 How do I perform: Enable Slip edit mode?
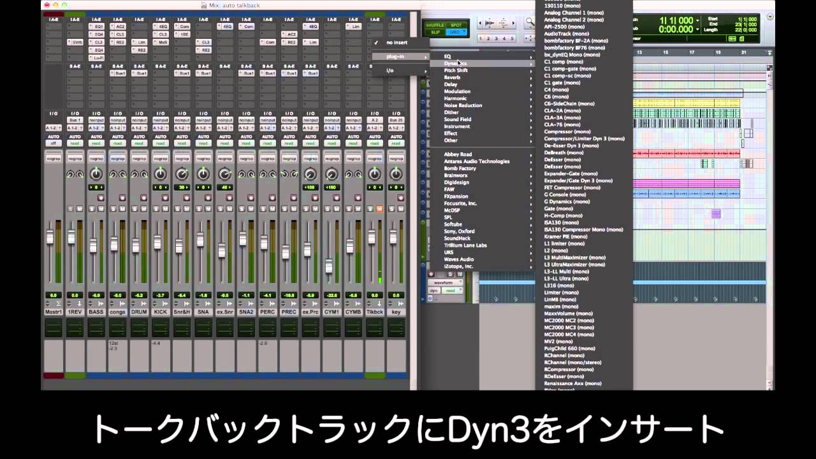[x=435, y=32]
